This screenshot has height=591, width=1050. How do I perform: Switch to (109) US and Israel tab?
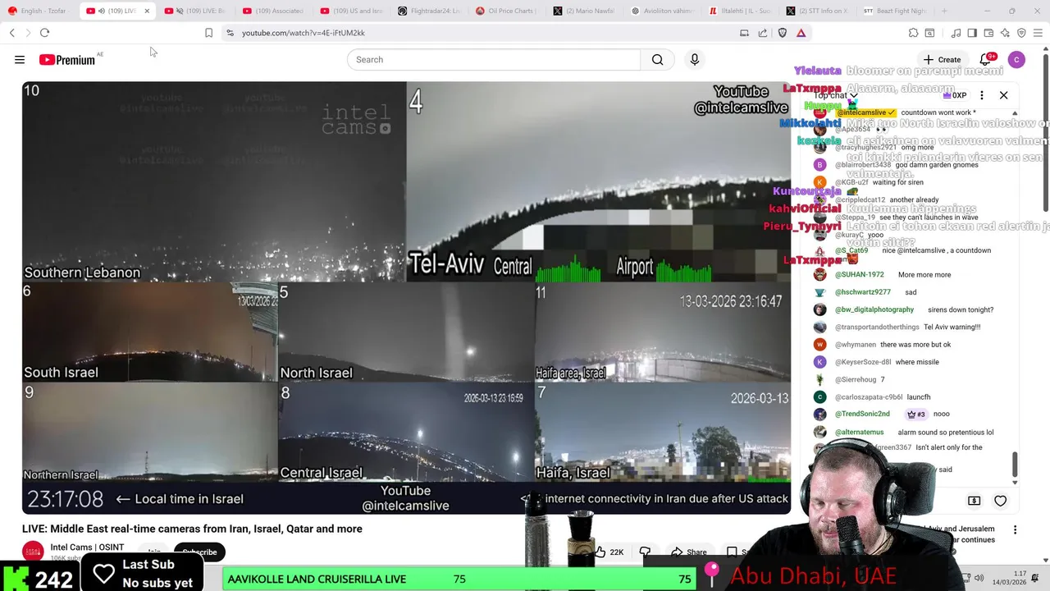[351, 11]
